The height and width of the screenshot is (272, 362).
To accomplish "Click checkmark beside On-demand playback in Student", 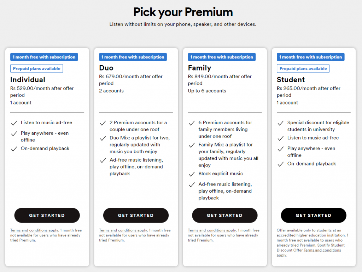I will pyautogui.click(x=281, y=164).
